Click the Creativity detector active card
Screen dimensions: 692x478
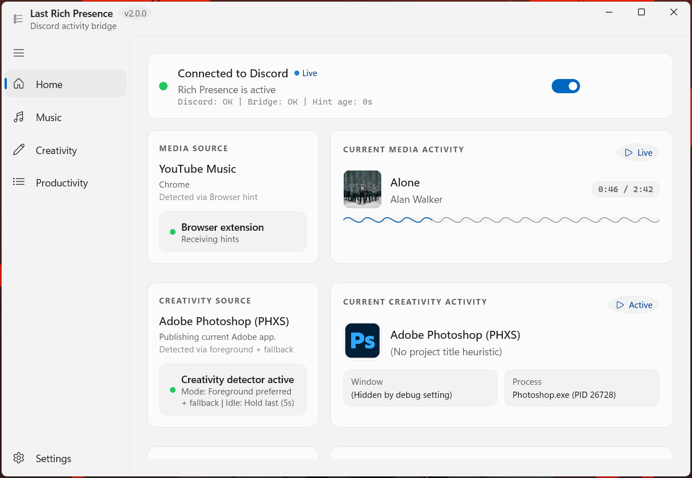click(x=233, y=390)
